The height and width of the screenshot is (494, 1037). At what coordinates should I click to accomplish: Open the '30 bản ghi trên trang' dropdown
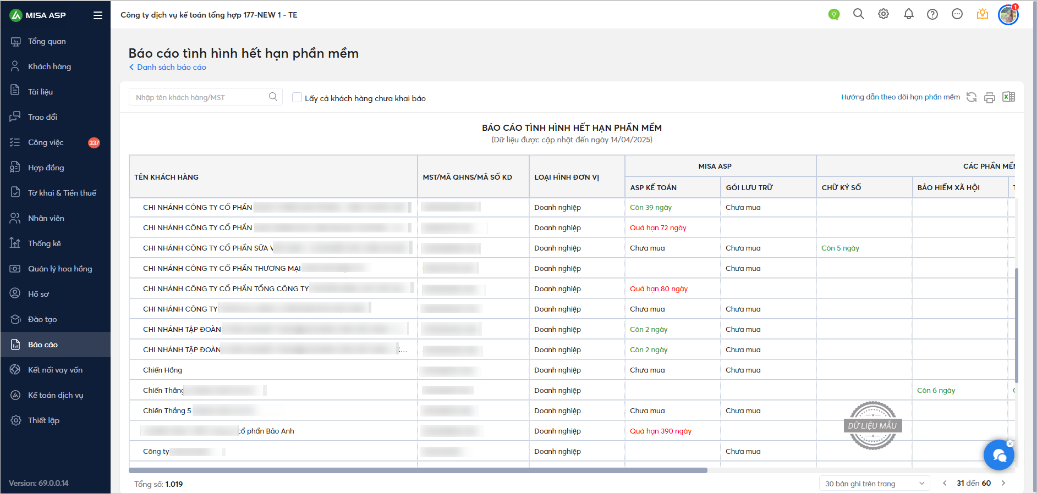tap(874, 483)
